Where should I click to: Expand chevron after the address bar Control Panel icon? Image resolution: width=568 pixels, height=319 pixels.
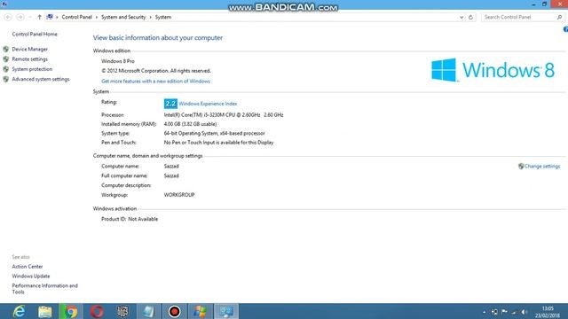(x=57, y=17)
